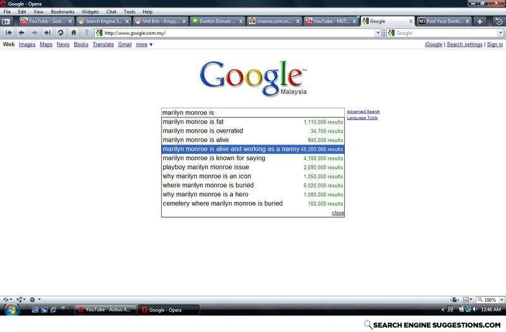Open the Help menu

click(147, 11)
